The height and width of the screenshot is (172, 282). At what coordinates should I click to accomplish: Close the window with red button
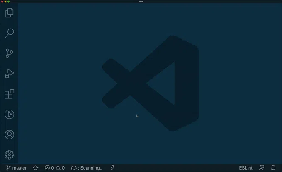point(2,2)
